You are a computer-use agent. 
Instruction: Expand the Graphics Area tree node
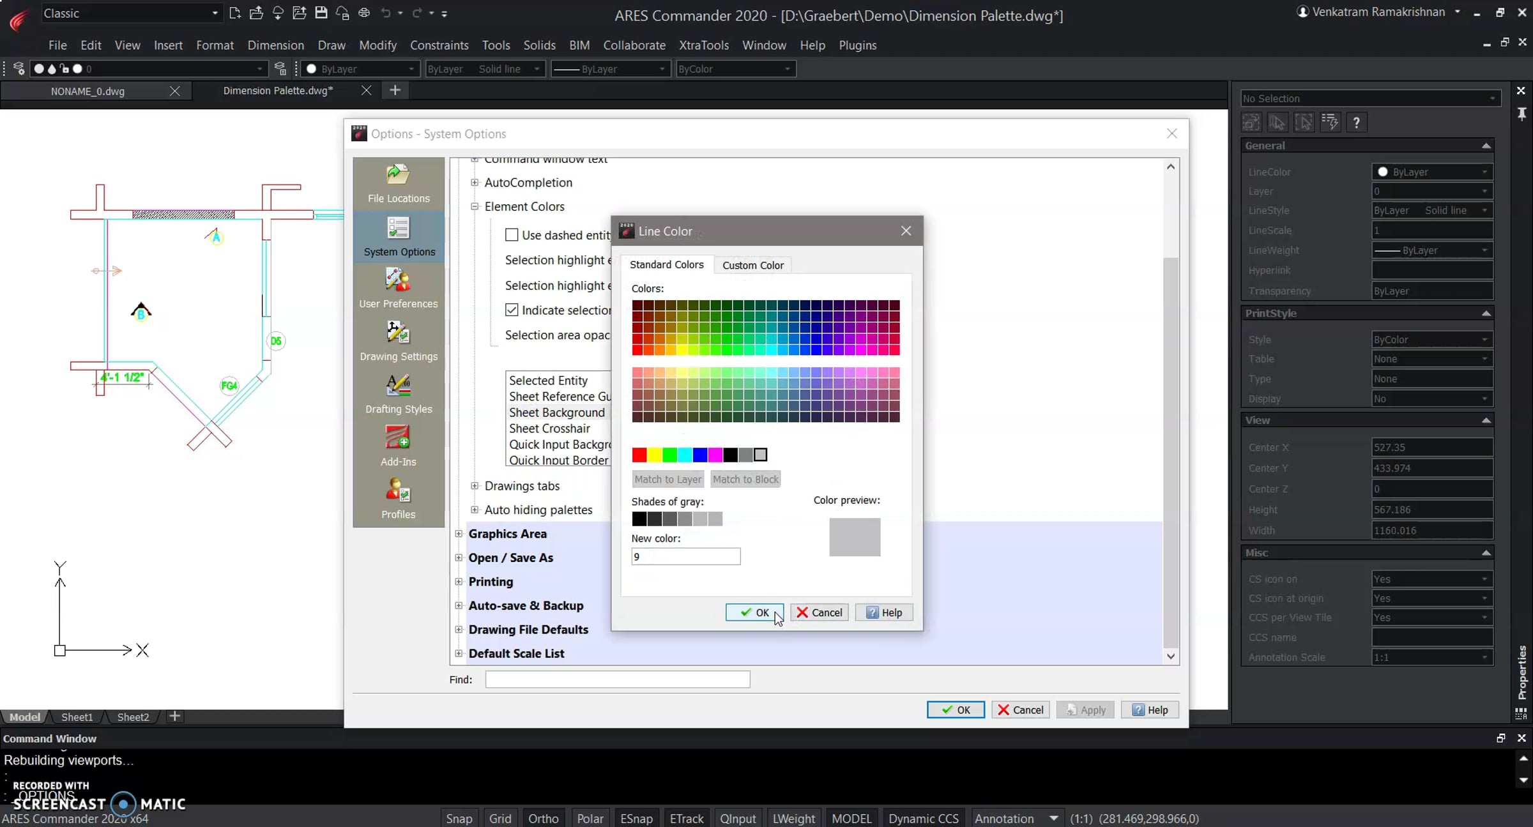[x=459, y=534]
